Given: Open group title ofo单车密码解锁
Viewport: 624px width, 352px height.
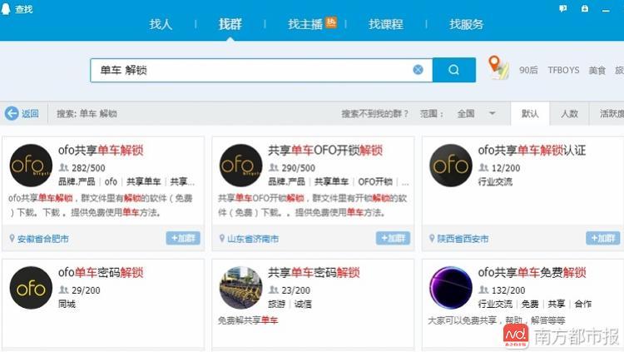Looking at the screenshot, I should 101,272.
